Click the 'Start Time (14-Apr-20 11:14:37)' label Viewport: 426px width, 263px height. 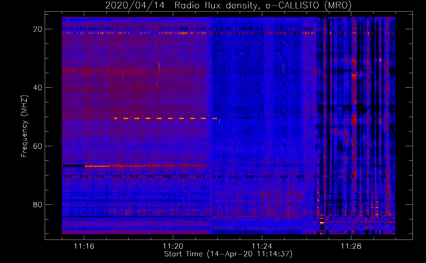[x=228, y=254]
